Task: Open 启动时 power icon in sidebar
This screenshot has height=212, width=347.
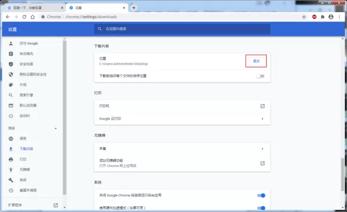Action: pos(11,116)
